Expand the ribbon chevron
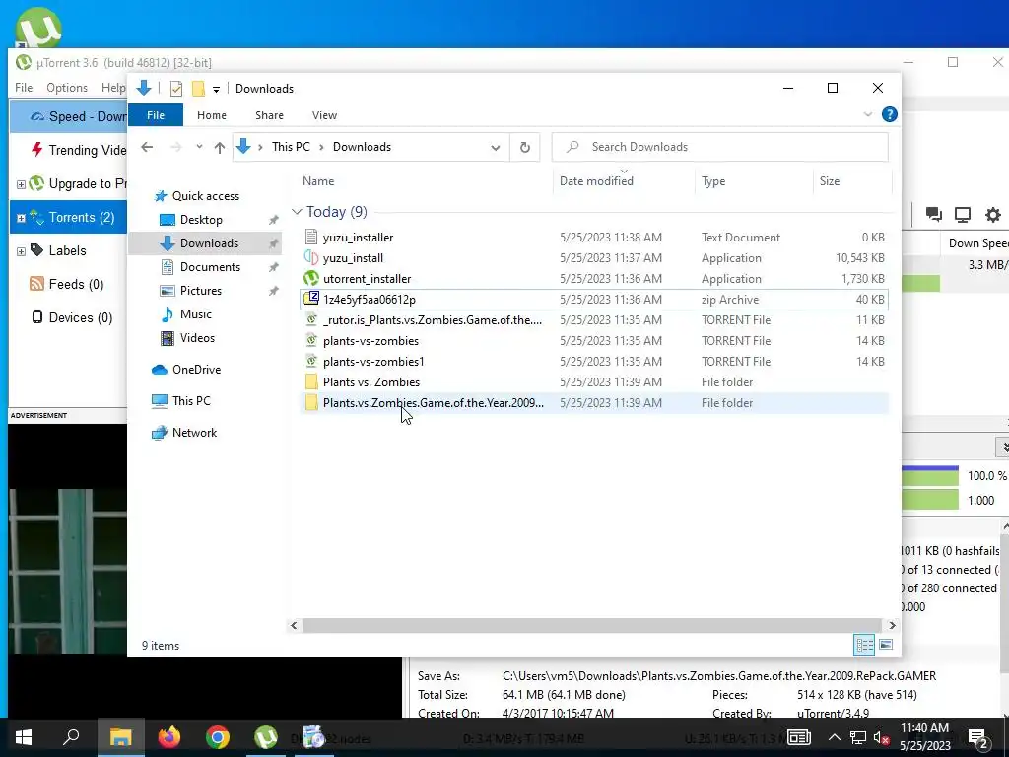Viewport: 1009px width, 757px height. coord(867,114)
